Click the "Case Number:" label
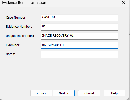The width and height of the screenshot is (130, 100). 16,18
